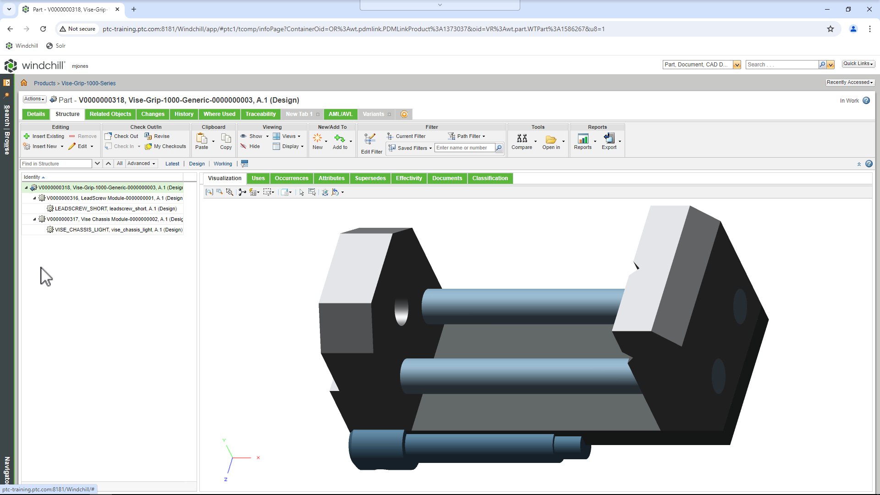Collapse the LeadScrew Module tree node

34,198
